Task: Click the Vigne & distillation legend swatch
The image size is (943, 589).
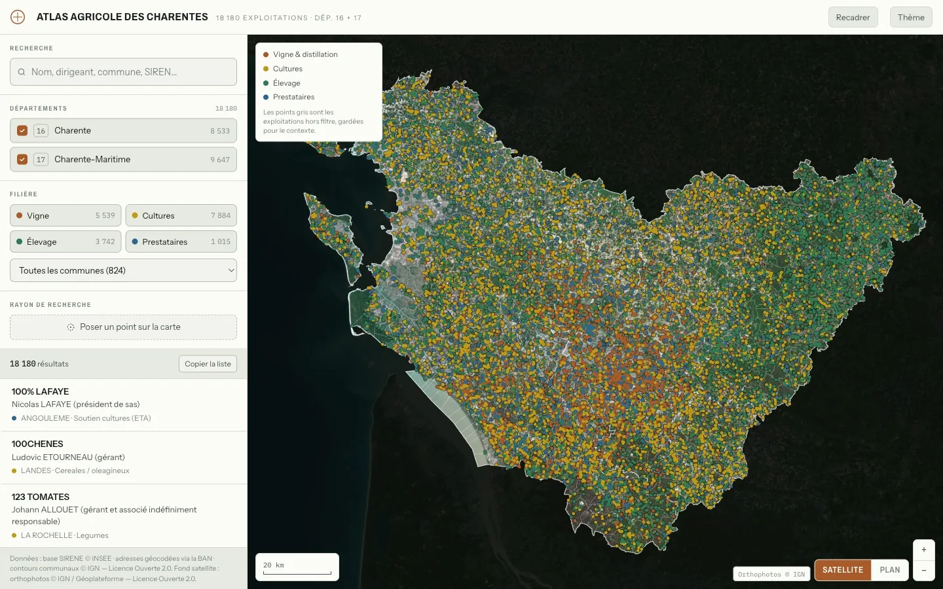Action: (266, 54)
